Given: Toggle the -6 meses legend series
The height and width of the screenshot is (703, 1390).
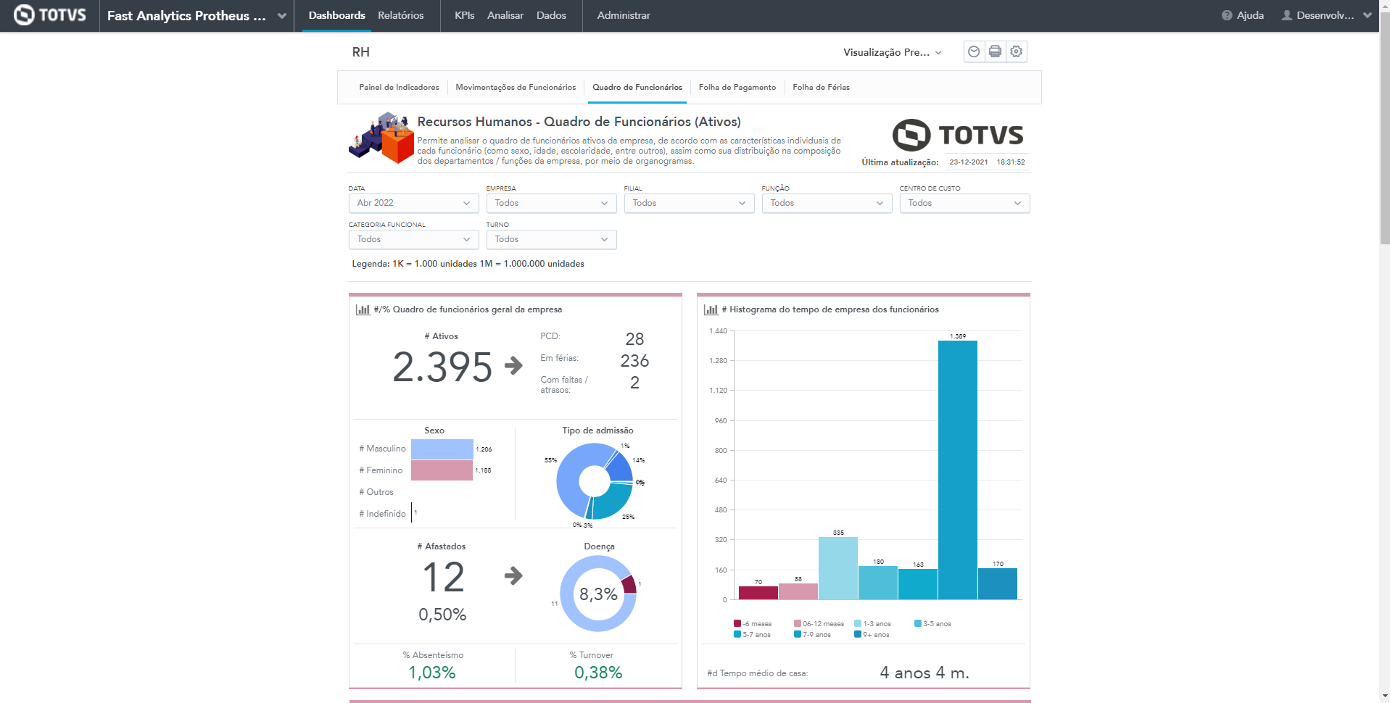Looking at the screenshot, I should pos(753,623).
